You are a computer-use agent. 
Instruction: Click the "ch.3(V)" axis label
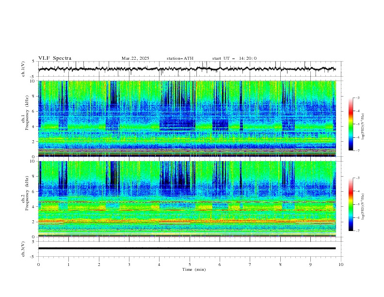[x=23, y=249]
